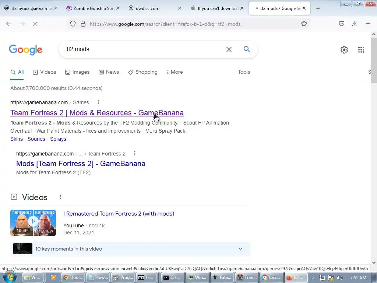The width and height of the screenshot is (377, 283).
Task: Open the Firefox hamburger menu
Action: pos(368,24)
